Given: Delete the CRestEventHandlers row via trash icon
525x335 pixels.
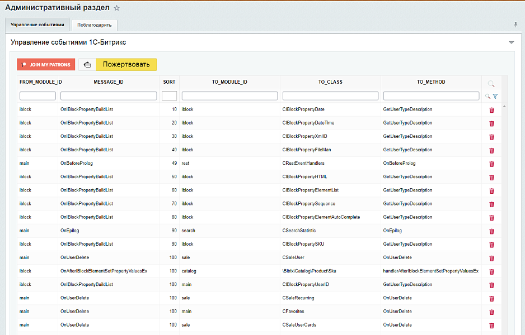Looking at the screenshot, I should click(491, 164).
